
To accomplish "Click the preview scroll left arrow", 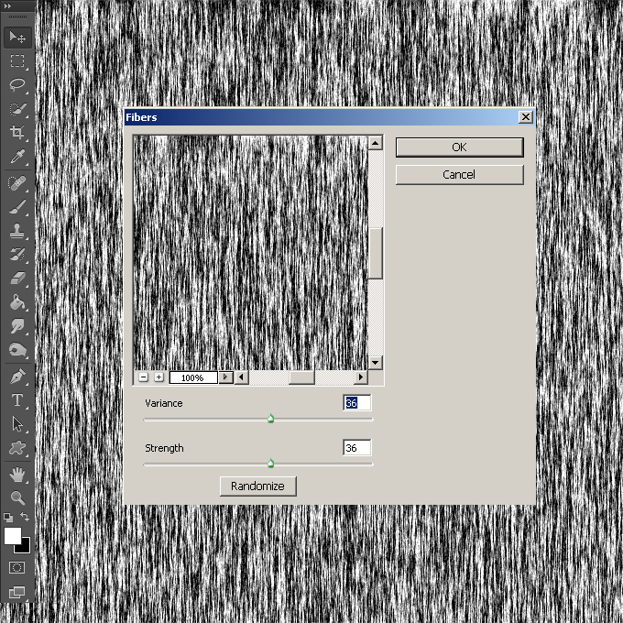I will (x=242, y=377).
